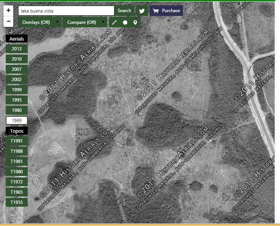Load the 1999 aerial view
Image resolution: width=280 pixels, height=226 pixels.
tap(17, 90)
